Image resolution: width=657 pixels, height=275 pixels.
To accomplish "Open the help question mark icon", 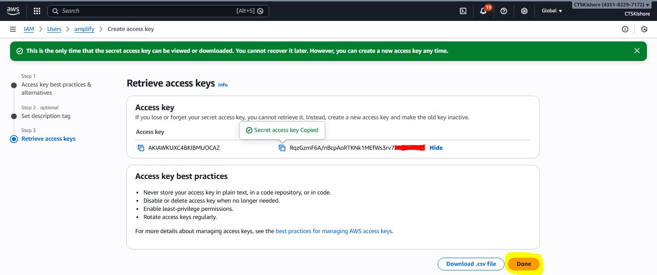I will (x=504, y=11).
